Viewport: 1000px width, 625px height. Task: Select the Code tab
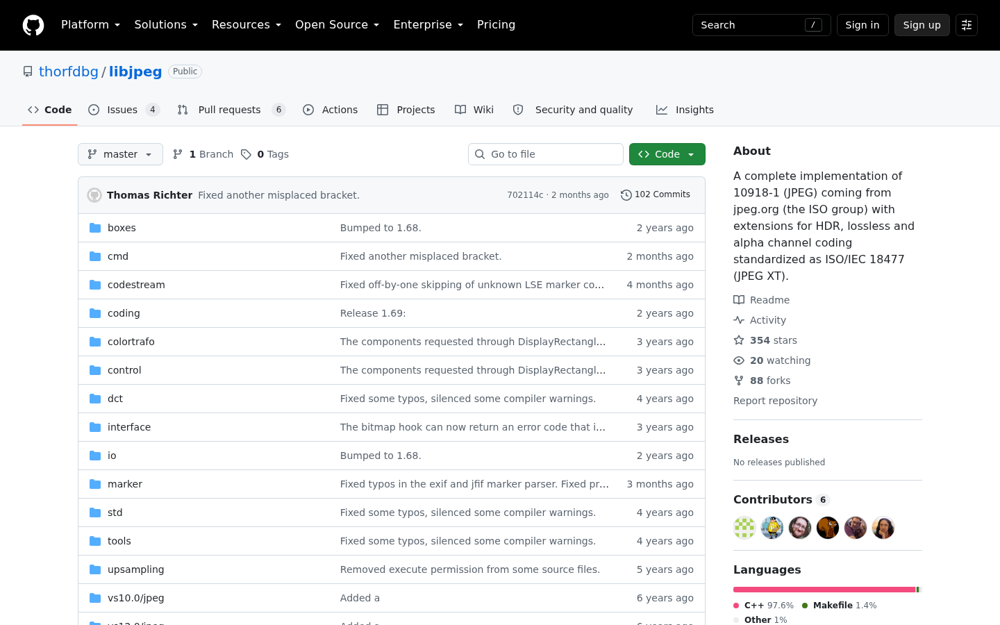tap(49, 110)
